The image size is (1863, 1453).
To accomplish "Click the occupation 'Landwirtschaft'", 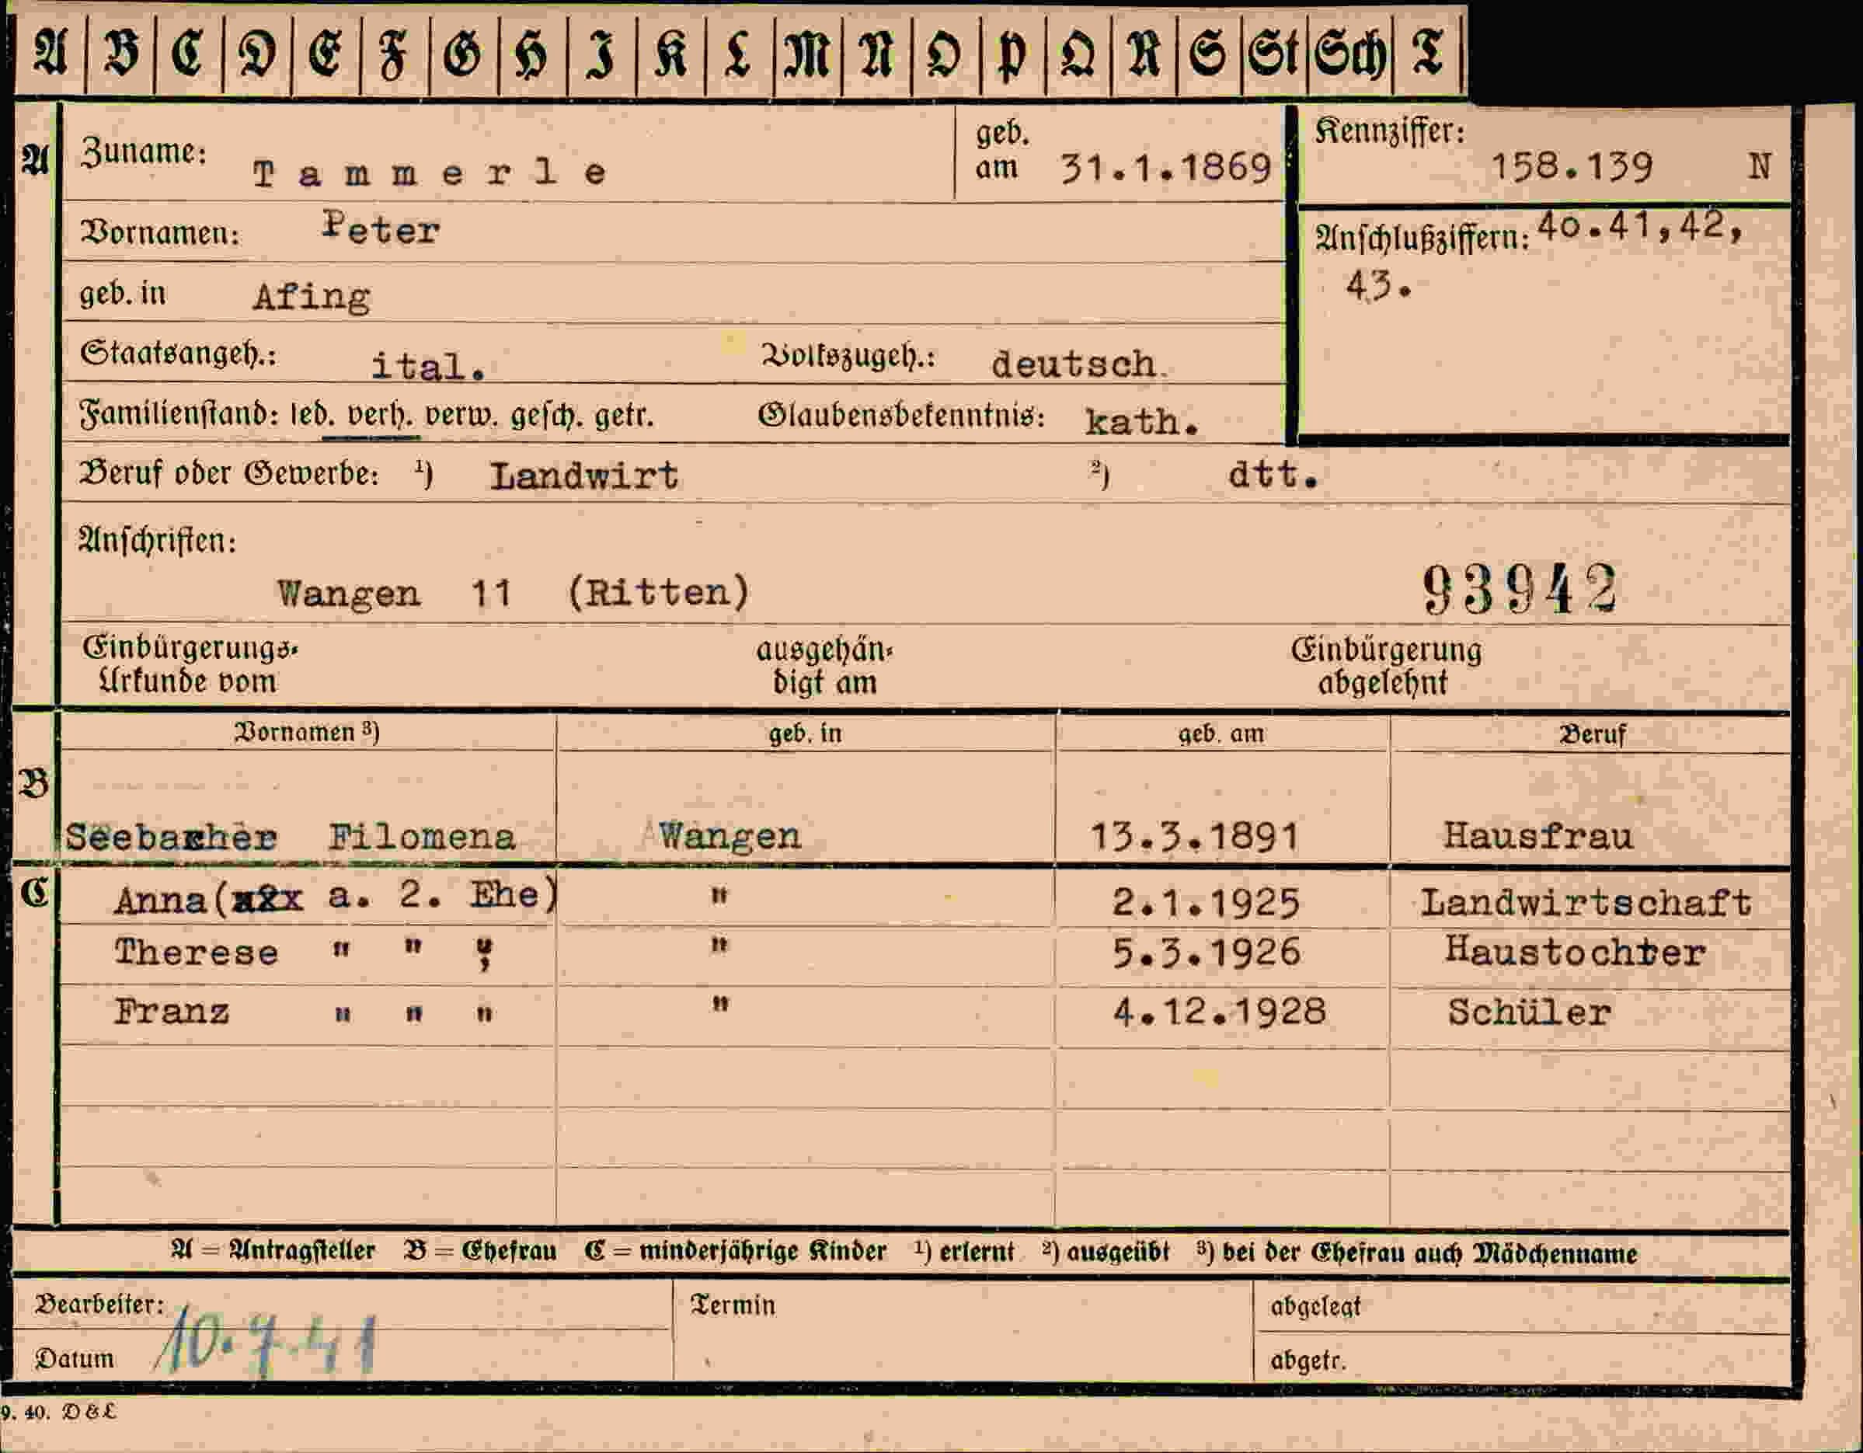I will (x=1586, y=903).
